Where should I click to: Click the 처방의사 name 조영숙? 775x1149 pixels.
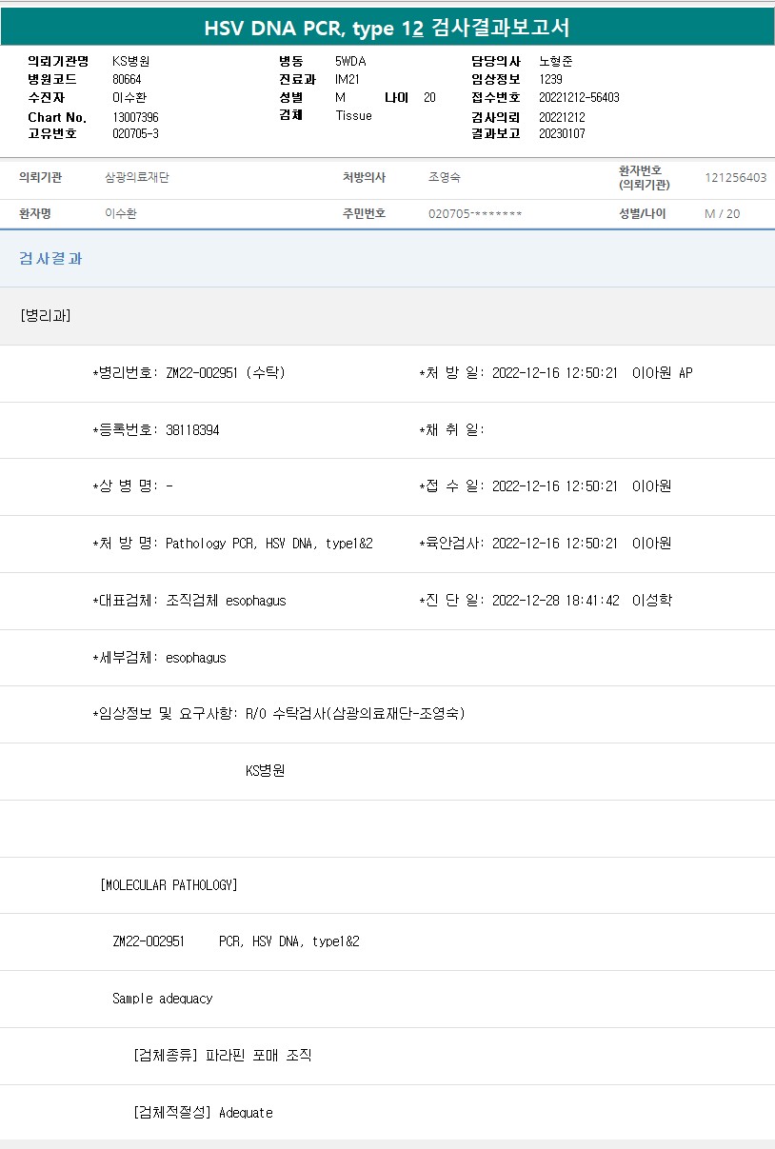[x=445, y=178]
